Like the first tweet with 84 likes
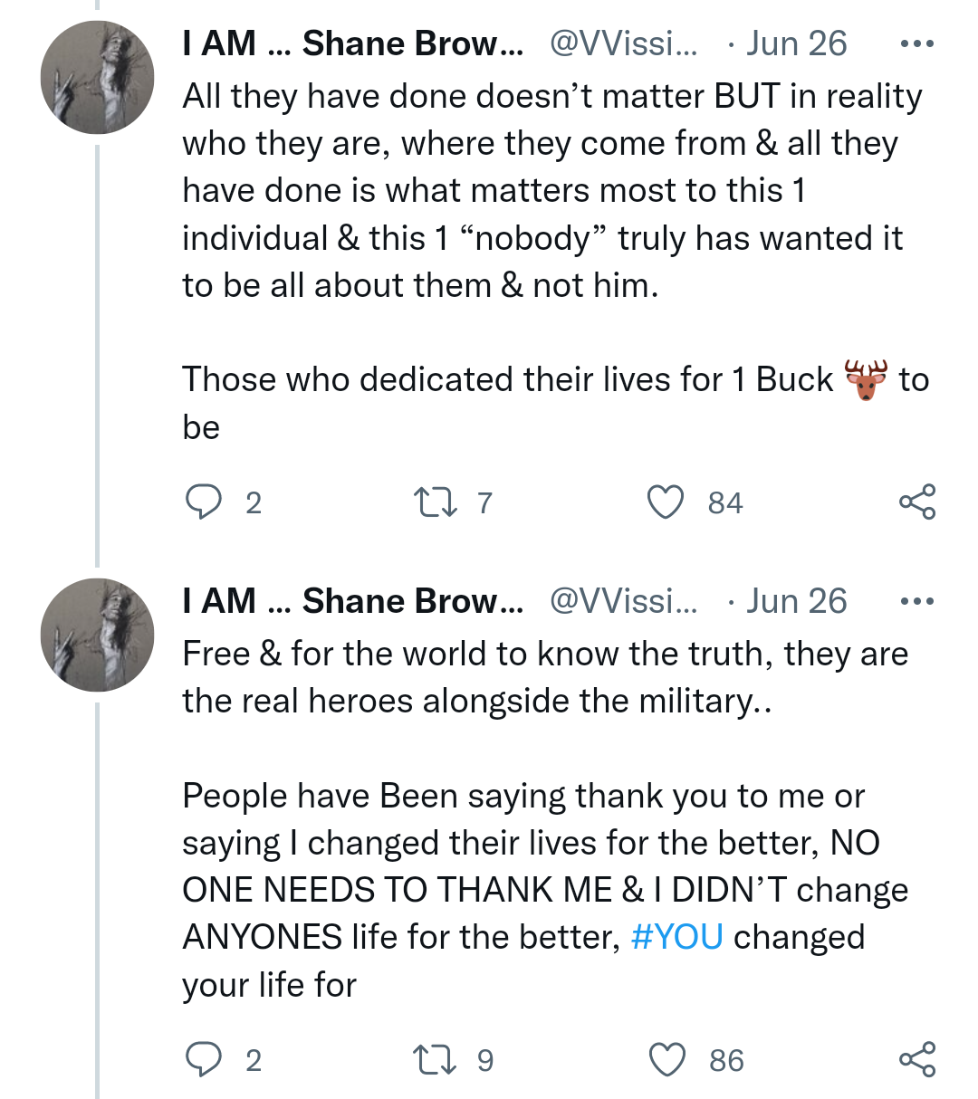Viewport: 978px width, 1099px height. pos(666,502)
